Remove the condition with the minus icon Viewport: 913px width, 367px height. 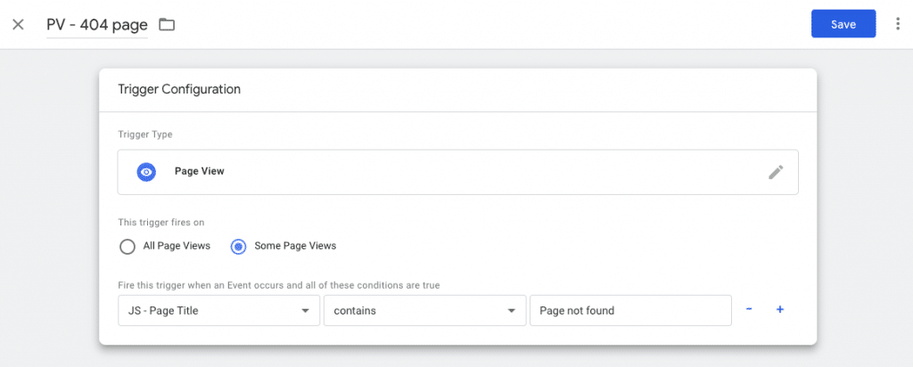coord(749,310)
